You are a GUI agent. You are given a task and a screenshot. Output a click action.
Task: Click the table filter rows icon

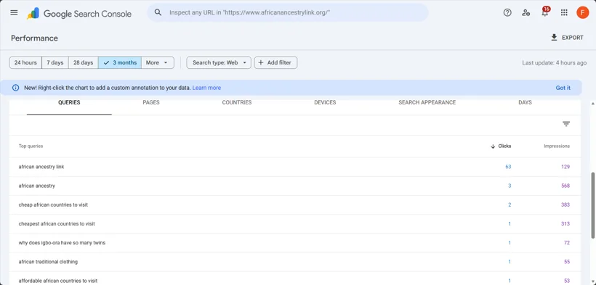[566, 124]
